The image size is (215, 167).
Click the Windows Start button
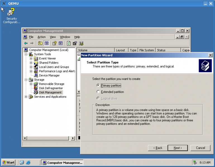tap(9, 163)
